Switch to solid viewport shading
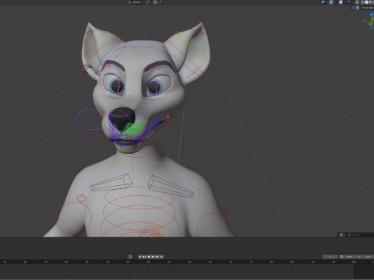 pos(366,2)
